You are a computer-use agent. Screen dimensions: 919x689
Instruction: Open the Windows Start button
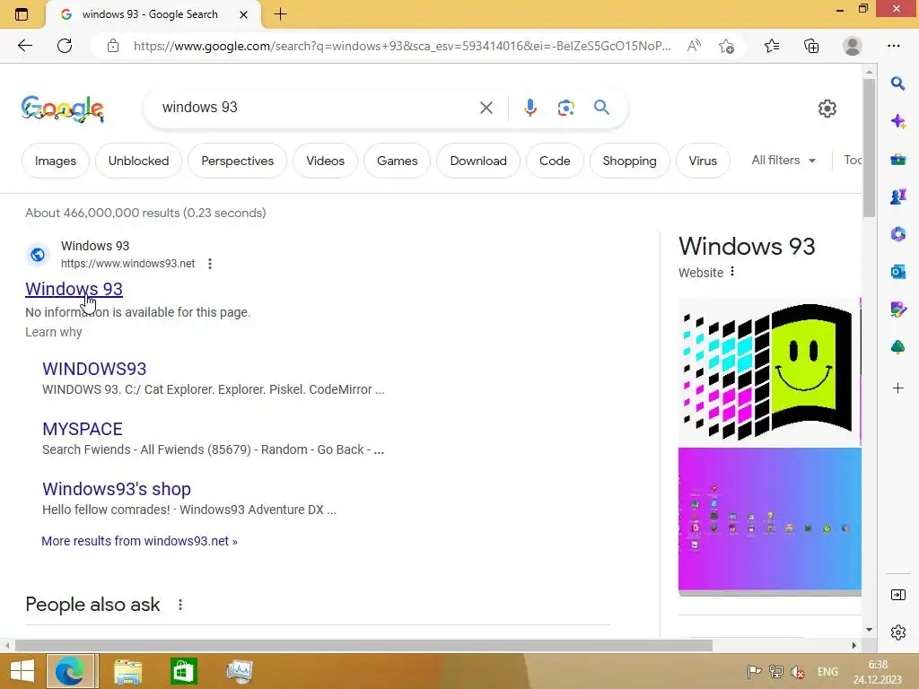22,671
